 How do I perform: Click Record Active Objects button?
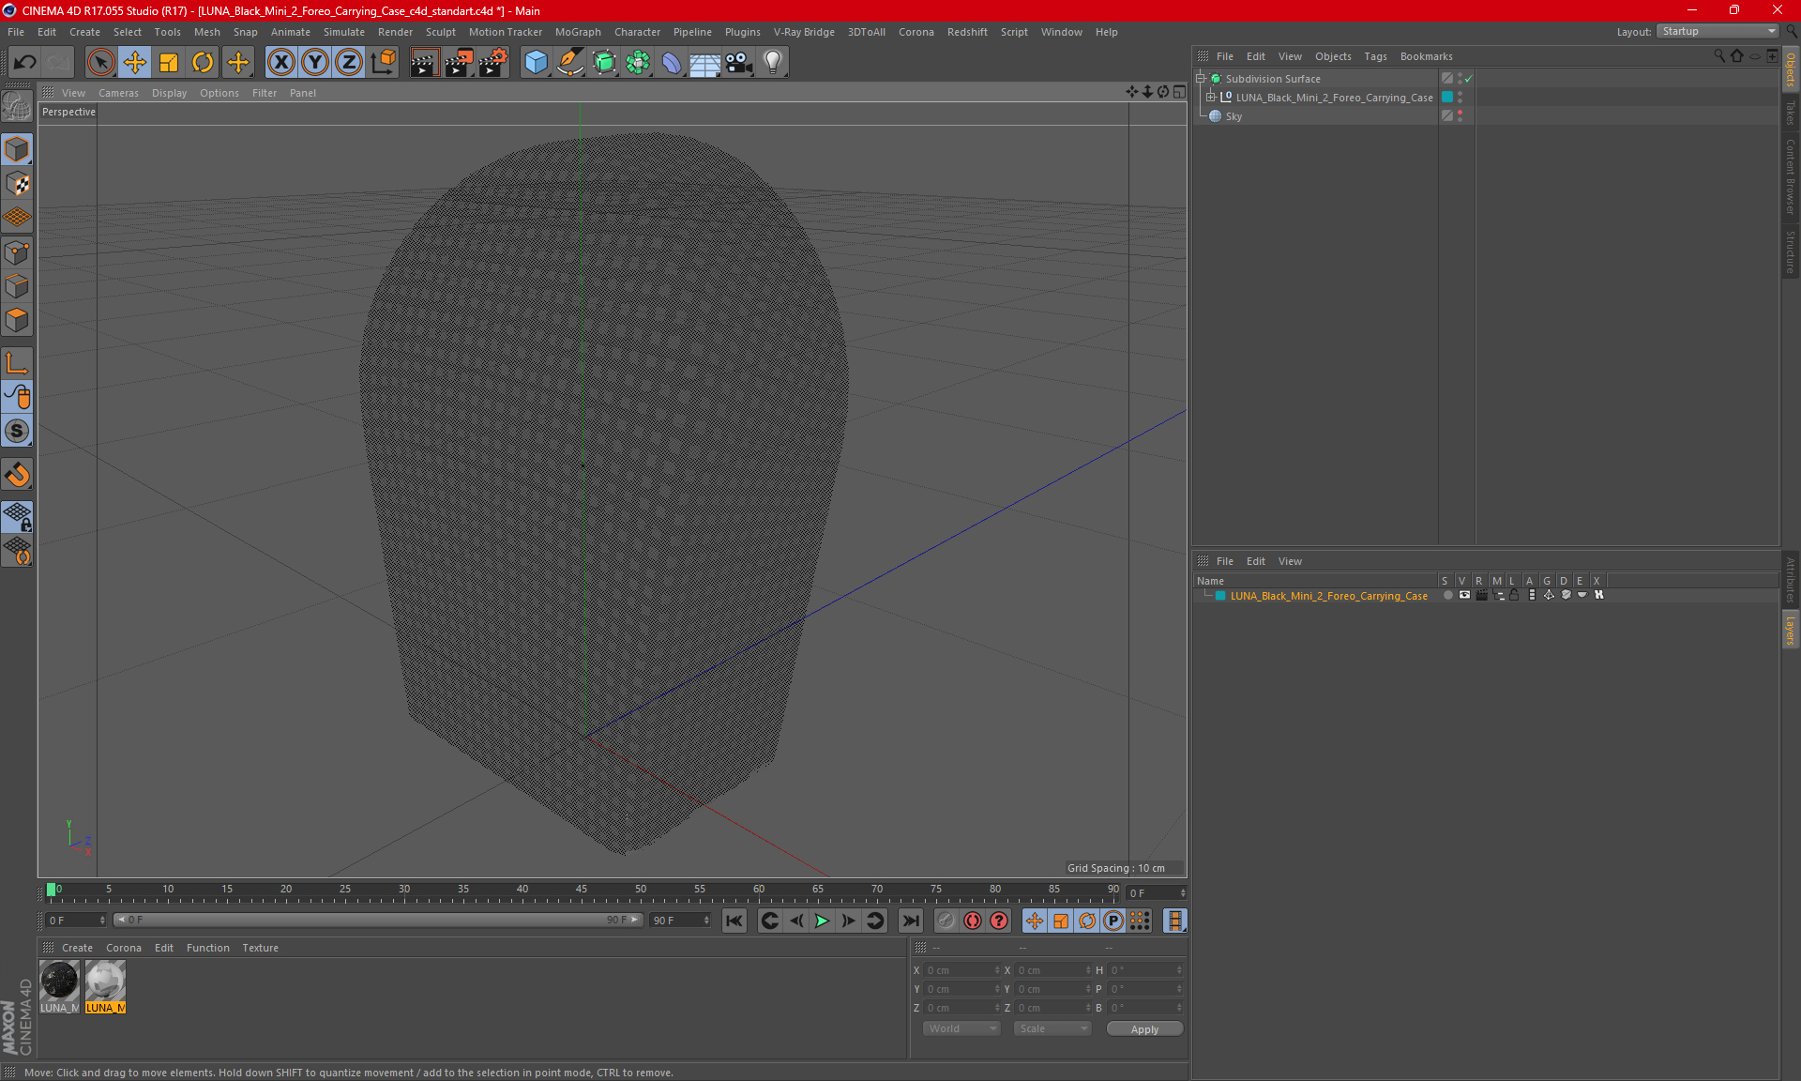[946, 921]
